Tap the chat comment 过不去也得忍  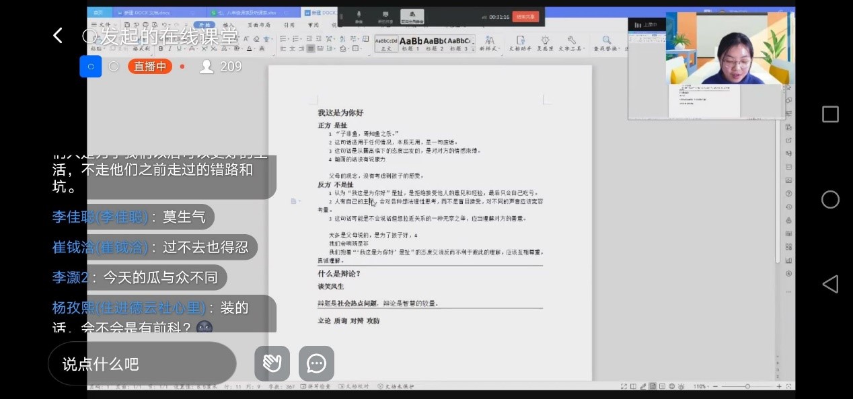coord(205,247)
